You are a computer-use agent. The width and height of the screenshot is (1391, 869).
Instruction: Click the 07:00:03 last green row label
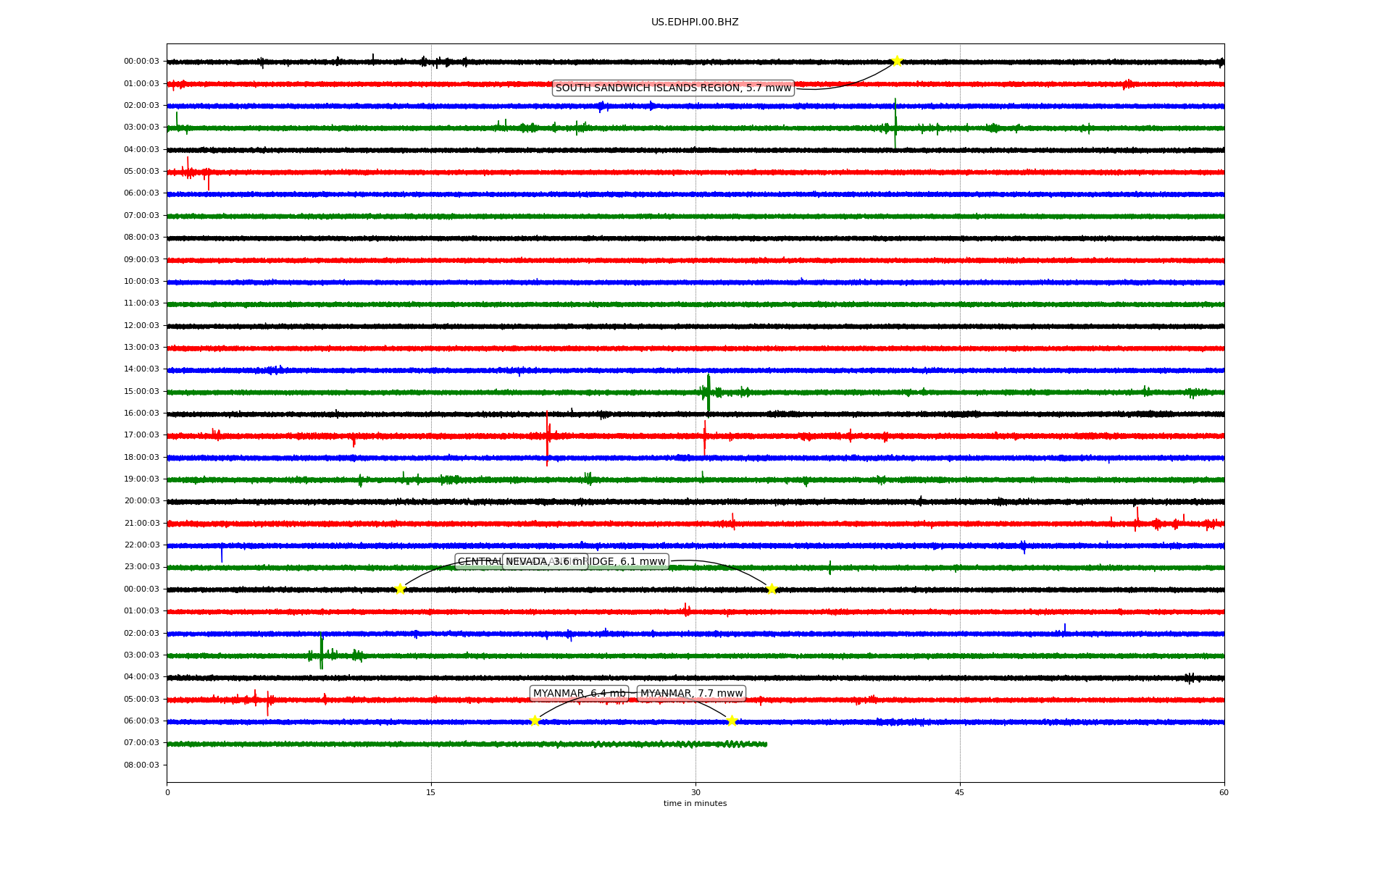[x=141, y=743]
